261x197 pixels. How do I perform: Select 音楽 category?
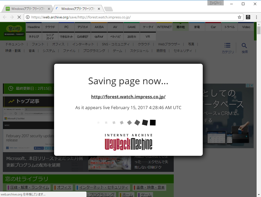click(x=32, y=51)
